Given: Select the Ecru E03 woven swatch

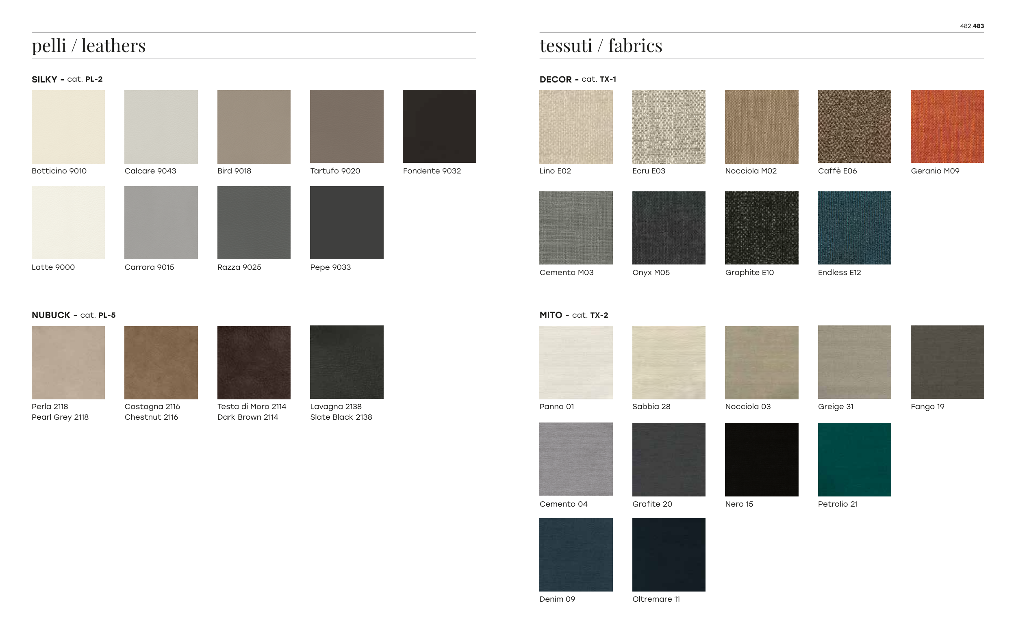Looking at the screenshot, I should [668, 126].
